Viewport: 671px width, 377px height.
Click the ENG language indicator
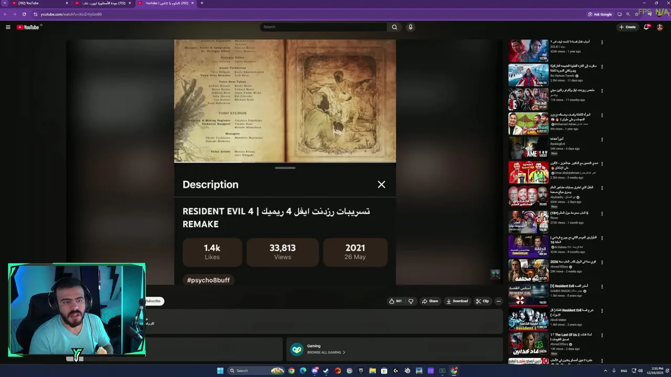(x=624, y=371)
